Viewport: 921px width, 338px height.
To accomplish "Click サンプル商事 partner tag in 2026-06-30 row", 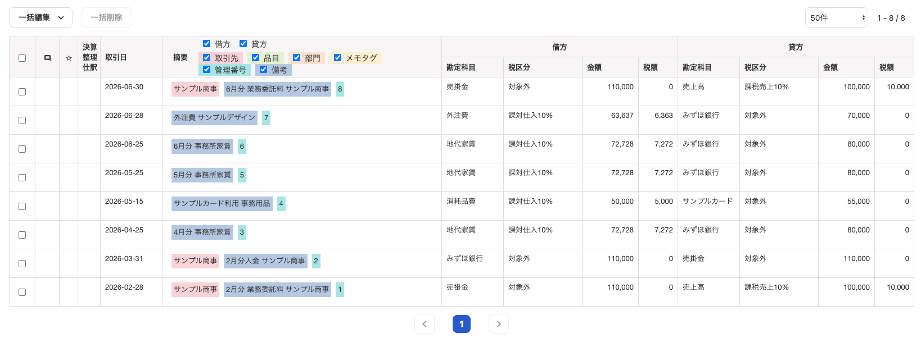I will tap(195, 89).
